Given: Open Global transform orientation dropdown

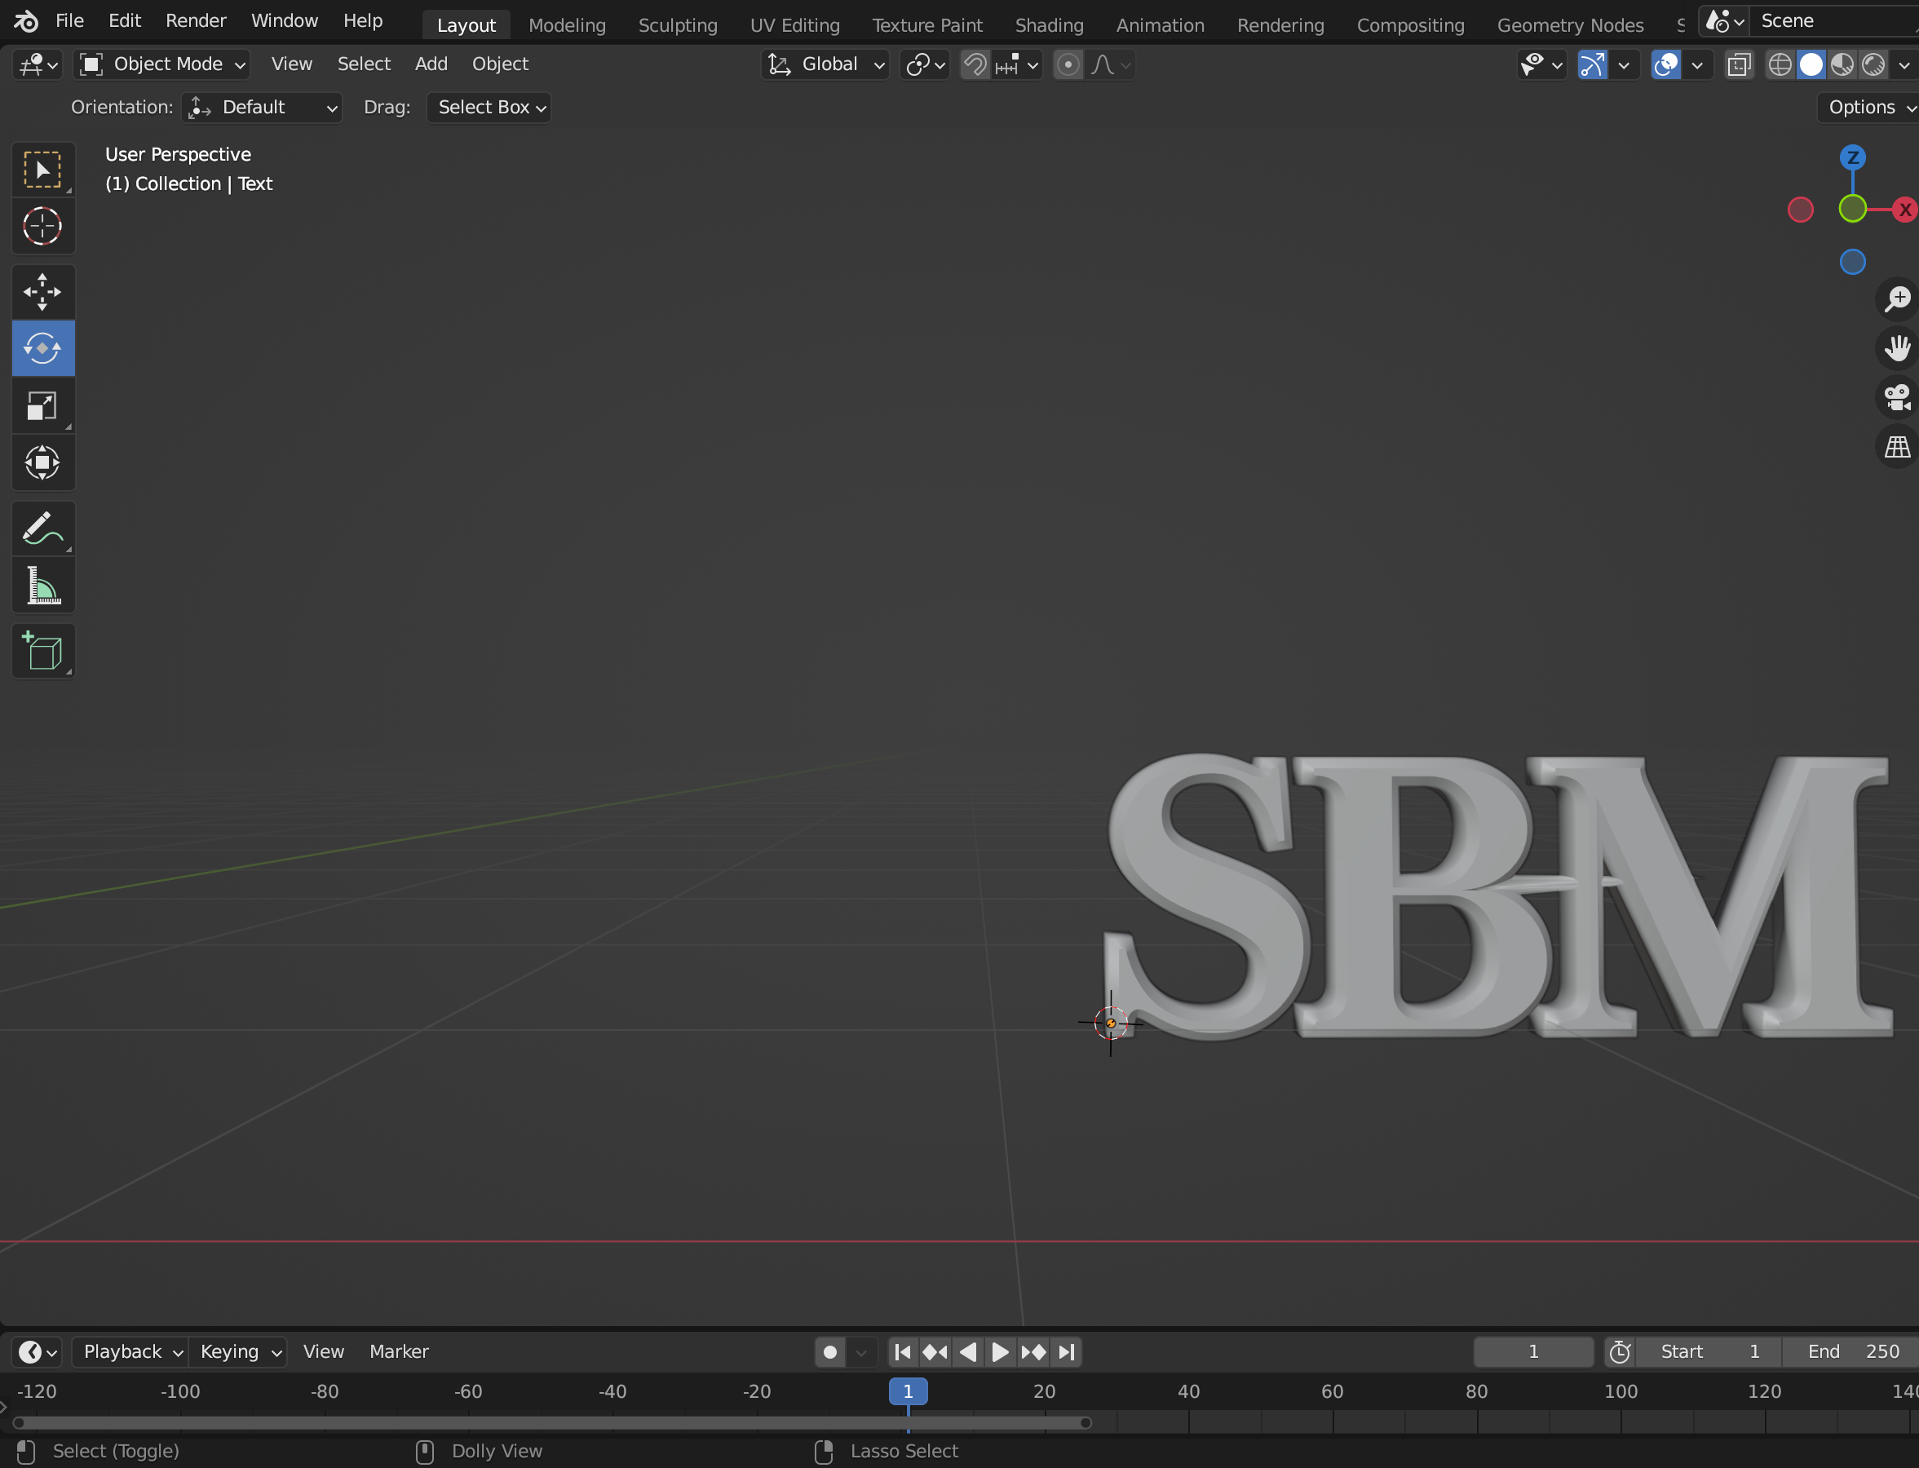Looking at the screenshot, I should (826, 64).
